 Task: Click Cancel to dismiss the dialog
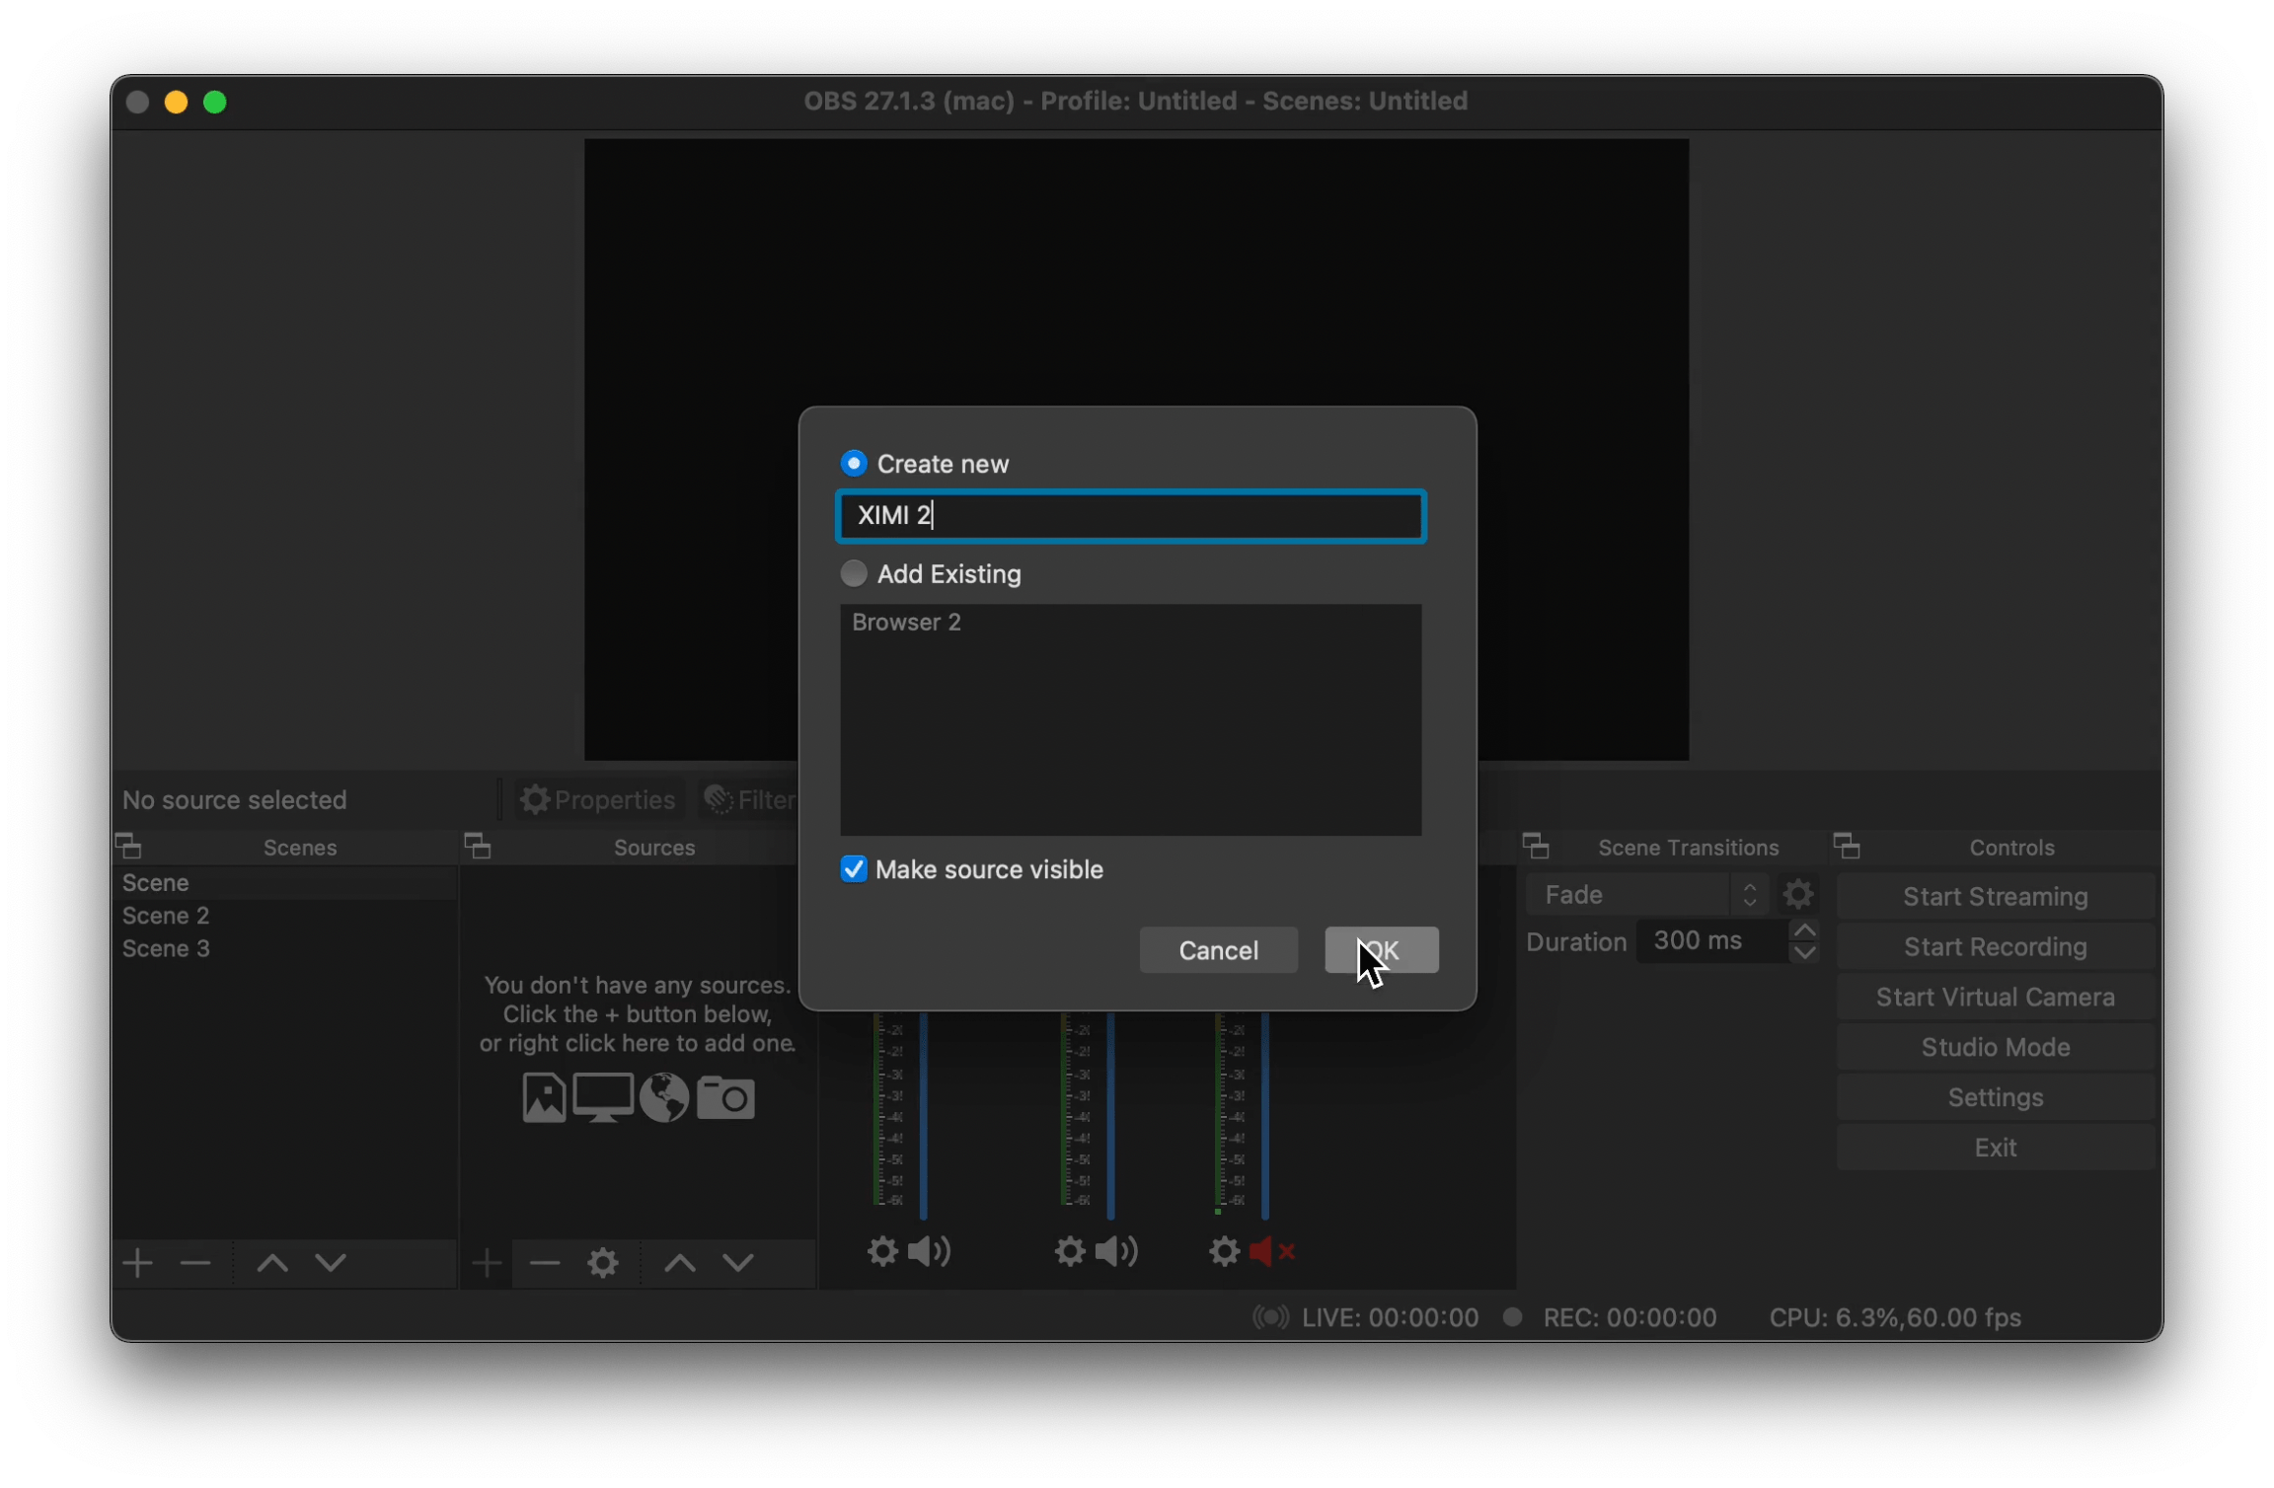(1216, 948)
